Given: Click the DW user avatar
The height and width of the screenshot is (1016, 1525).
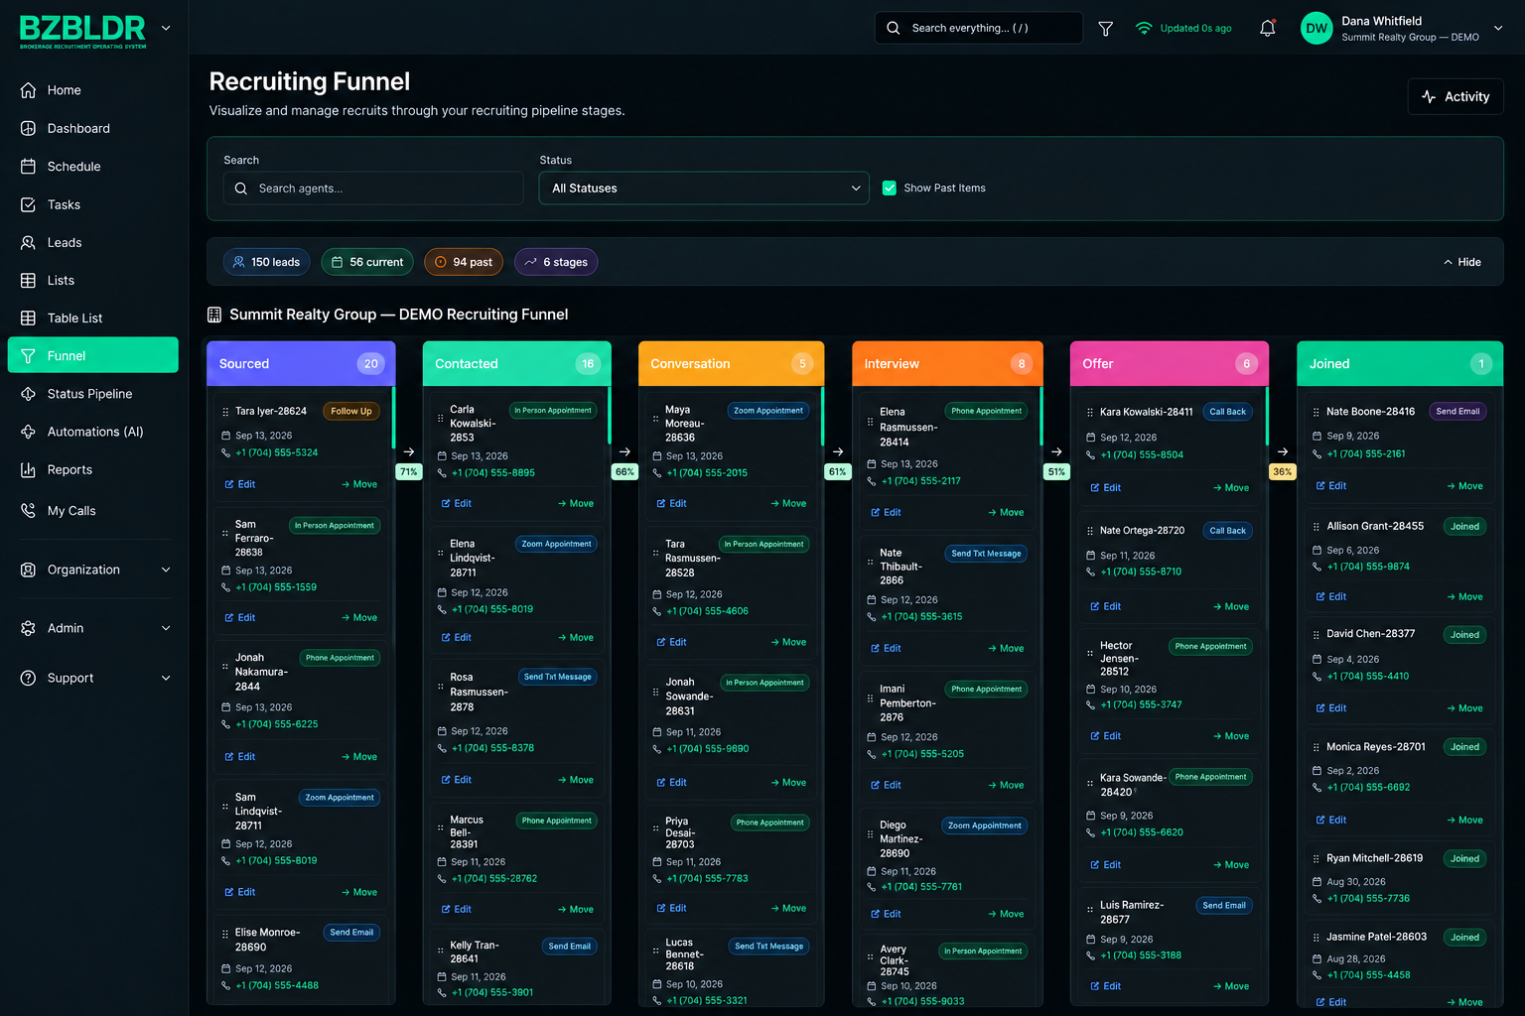Looking at the screenshot, I should point(1317,28).
